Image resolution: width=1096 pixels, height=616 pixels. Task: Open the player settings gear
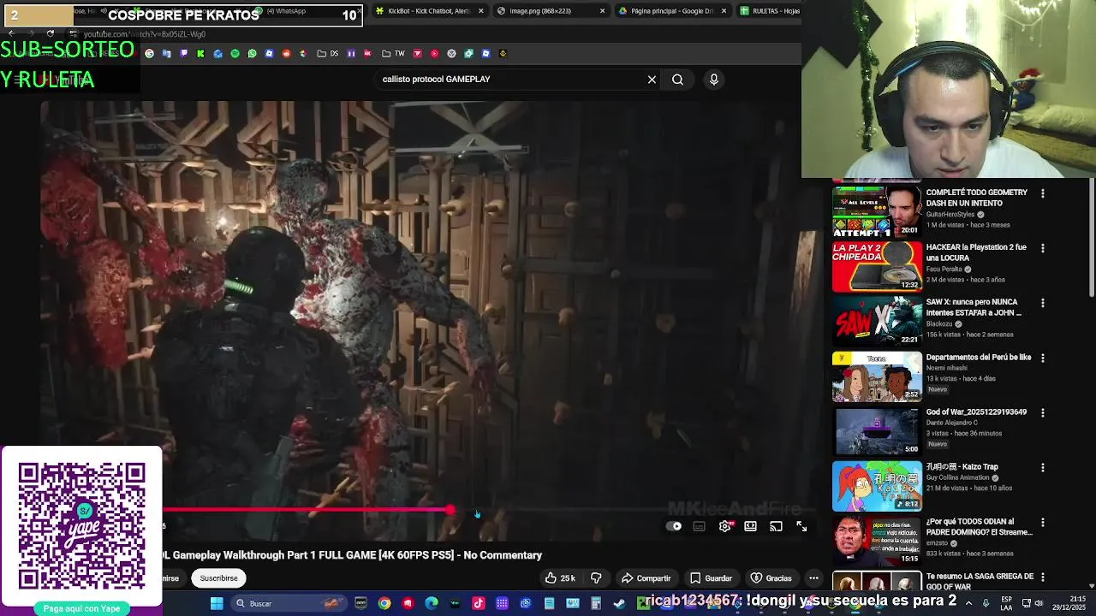(724, 526)
